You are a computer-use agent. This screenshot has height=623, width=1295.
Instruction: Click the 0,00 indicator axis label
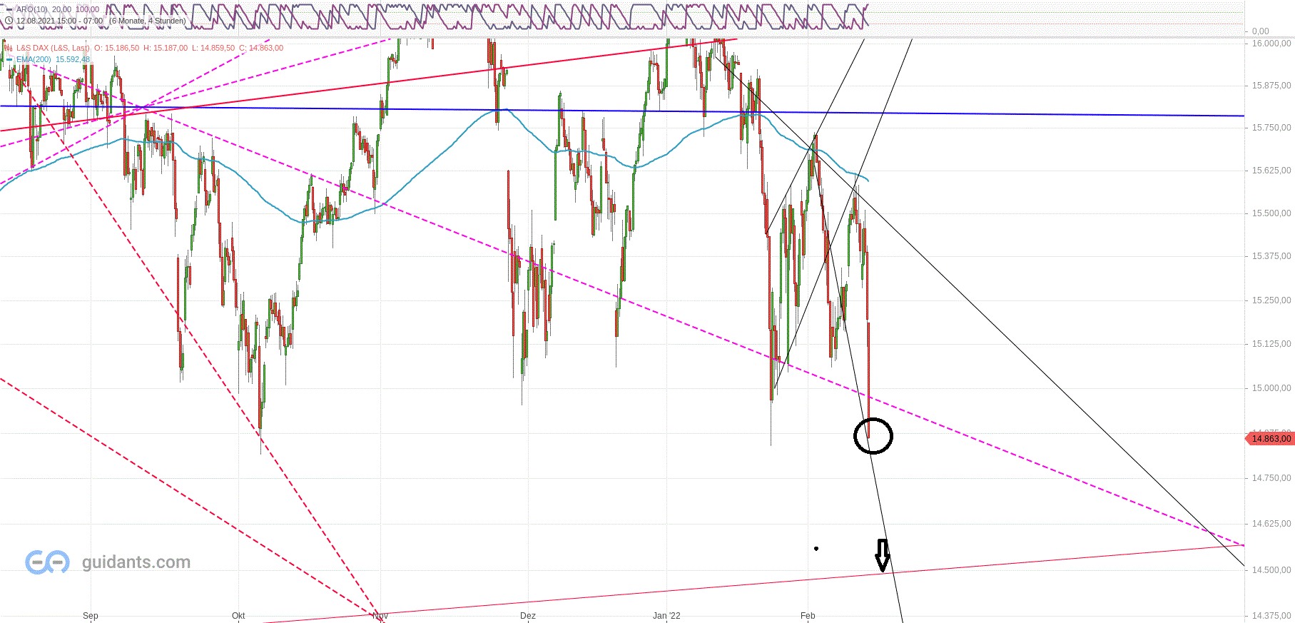1261,31
